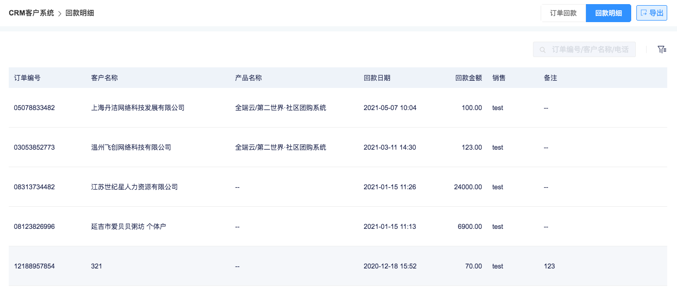Click the breadcrumb arrow separator
The height and width of the screenshot is (287, 677).
(x=60, y=13)
